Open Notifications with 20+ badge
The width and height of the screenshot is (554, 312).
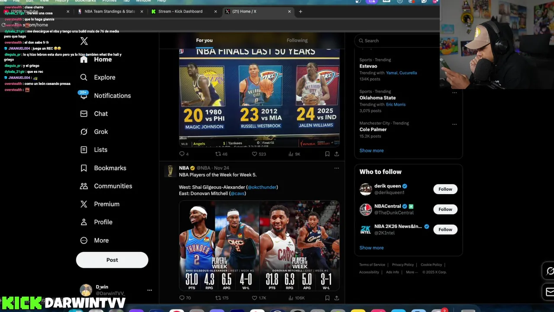click(x=105, y=95)
